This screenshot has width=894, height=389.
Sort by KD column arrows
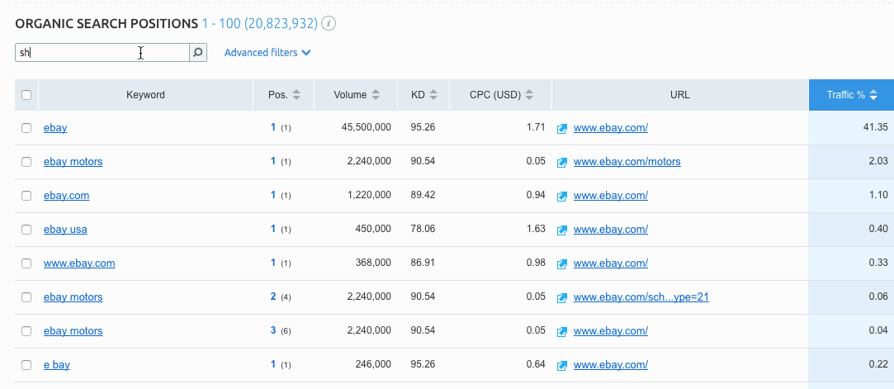[433, 95]
